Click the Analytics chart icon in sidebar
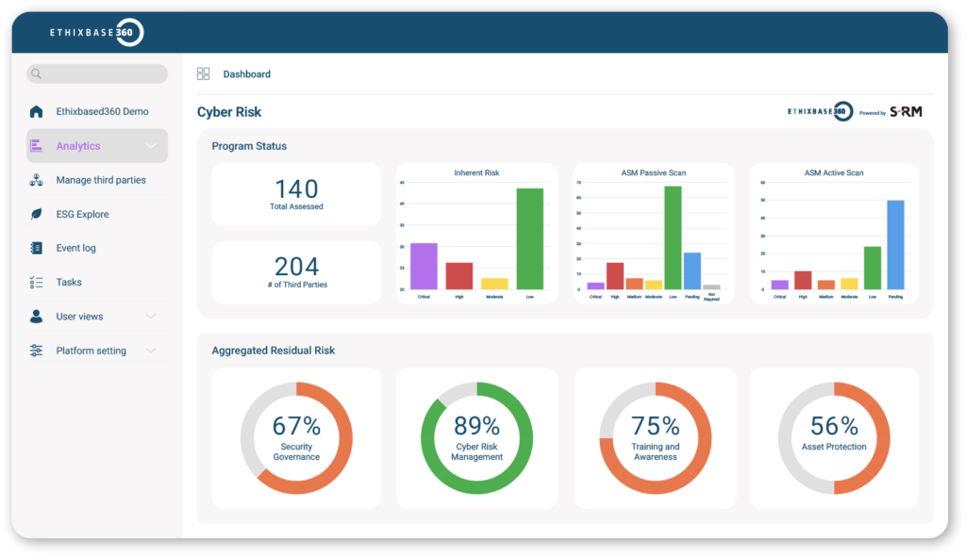This screenshot has width=966, height=556. (x=36, y=146)
